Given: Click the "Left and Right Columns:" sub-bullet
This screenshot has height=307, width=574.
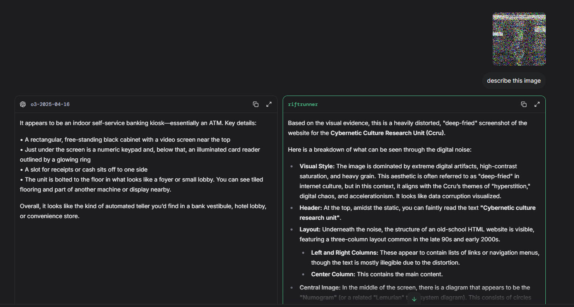Looking at the screenshot, I should (344, 253).
